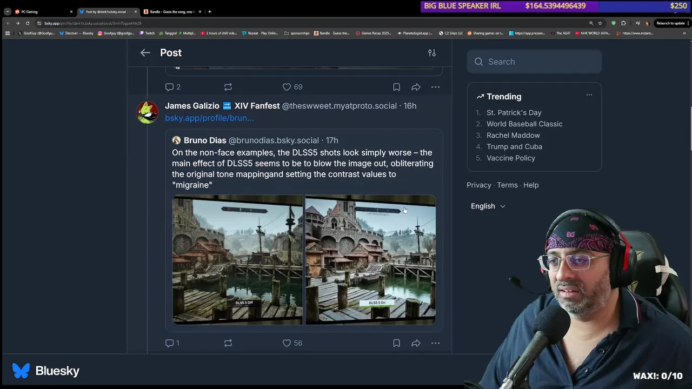The height and width of the screenshot is (389, 692).
Task: Open Vaccine Policy trending topic
Action: tap(511, 158)
